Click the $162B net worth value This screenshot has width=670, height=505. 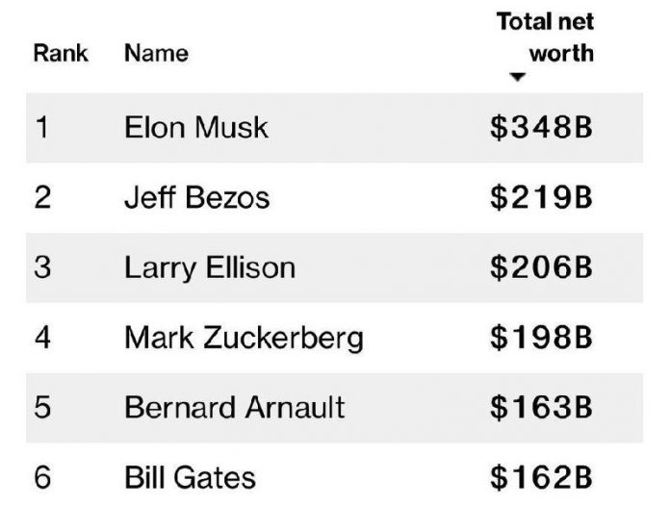(x=540, y=476)
